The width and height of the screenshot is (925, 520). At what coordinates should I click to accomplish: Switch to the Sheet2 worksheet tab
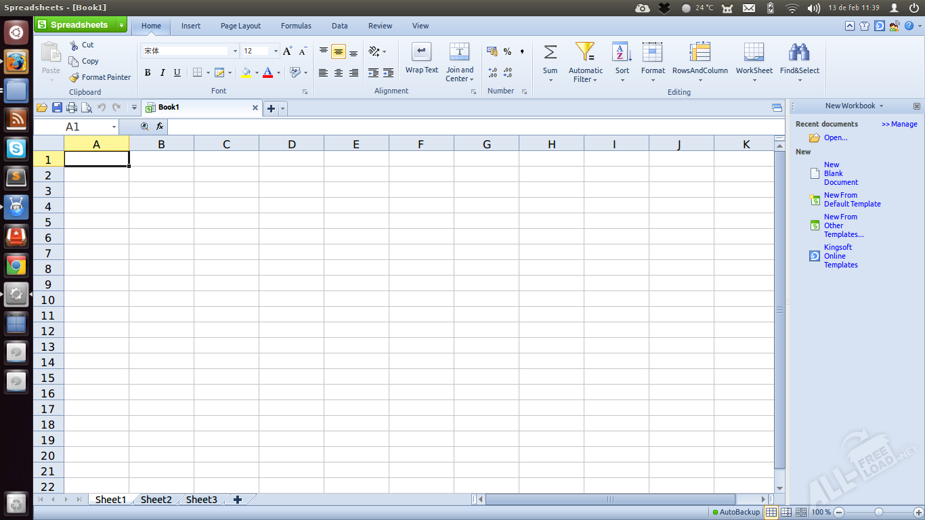coord(156,500)
